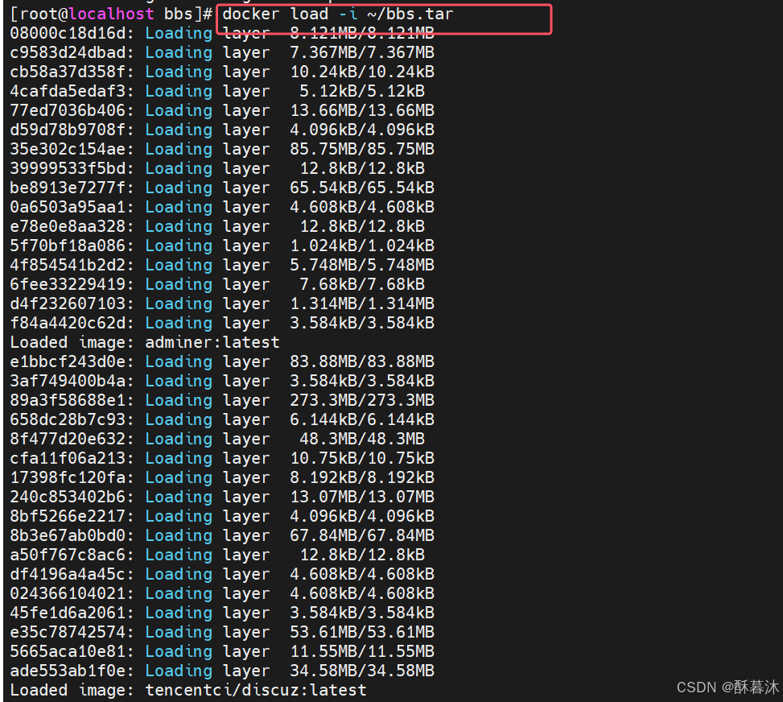
Task: Click the size 5.748MB/5.748MB
Action: point(362,266)
